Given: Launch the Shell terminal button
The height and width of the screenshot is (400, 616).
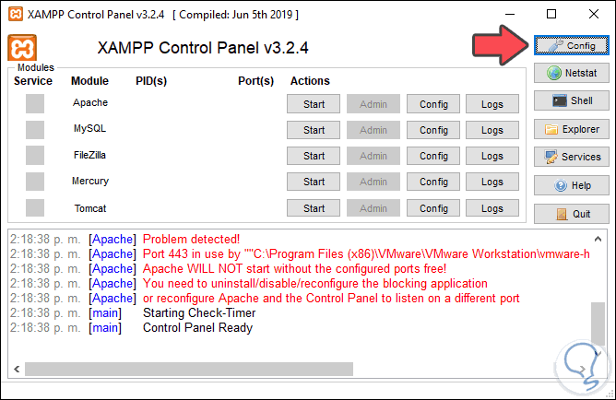Looking at the screenshot, I should [x=571, y=100].
